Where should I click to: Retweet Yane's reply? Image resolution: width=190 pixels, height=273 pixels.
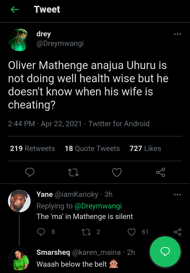point(86,232)
